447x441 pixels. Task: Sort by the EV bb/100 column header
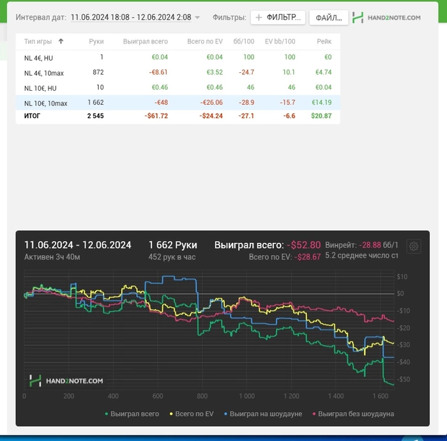click(280, 42)
